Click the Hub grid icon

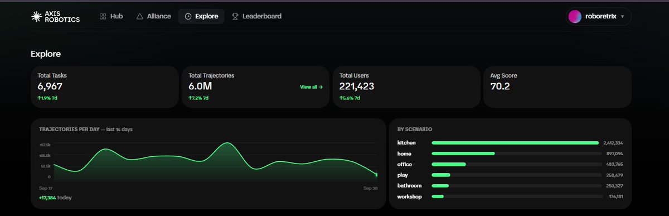(103, 16)
